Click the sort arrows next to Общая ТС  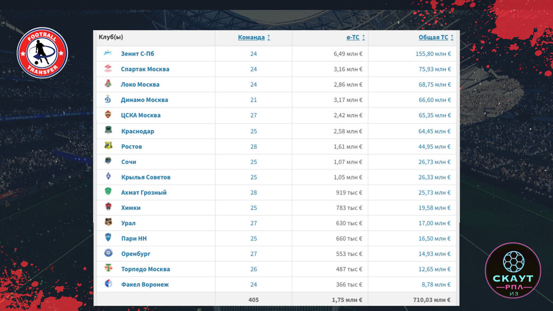(x=452, y=38)
